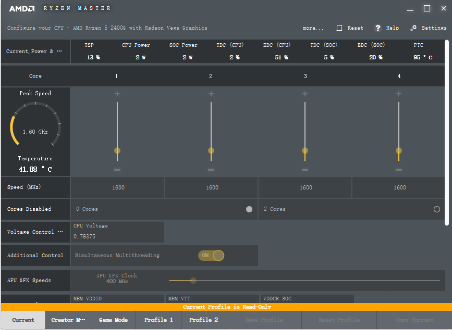Click the MEM VDDIO field label
The width and height of the screenshot is (452, 330).
tap(88, 299)
